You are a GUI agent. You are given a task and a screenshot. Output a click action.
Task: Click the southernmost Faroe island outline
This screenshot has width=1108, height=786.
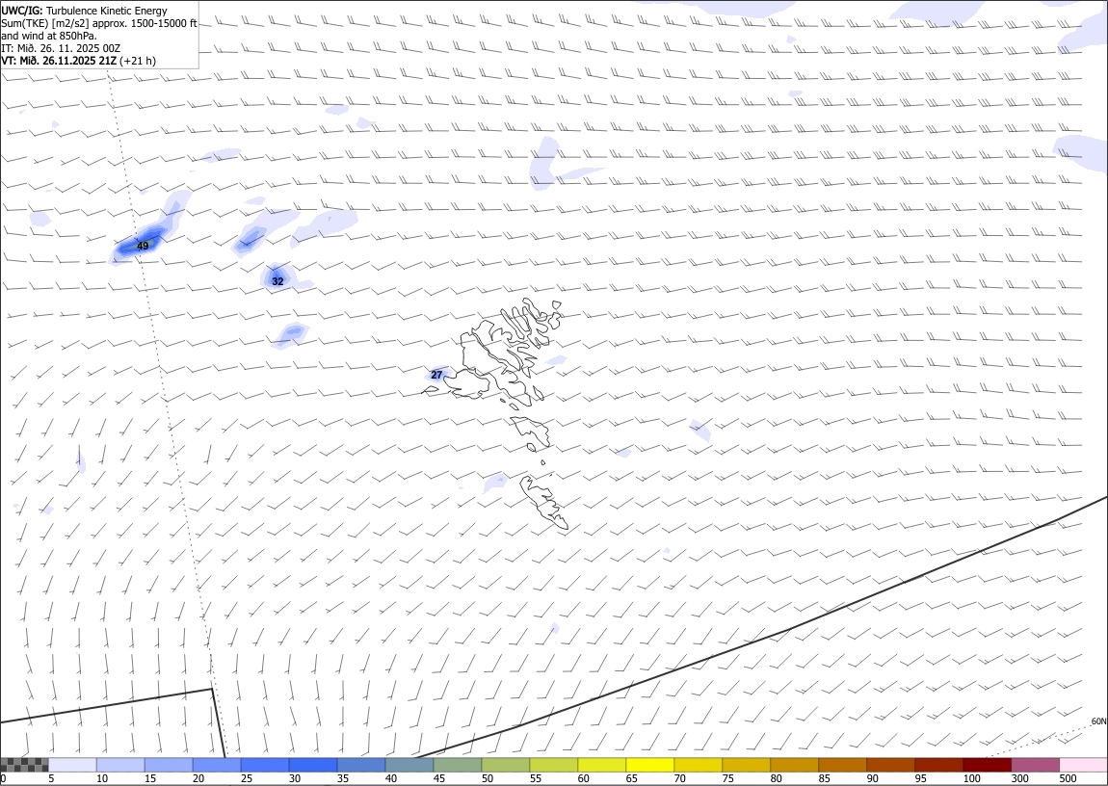544,502
